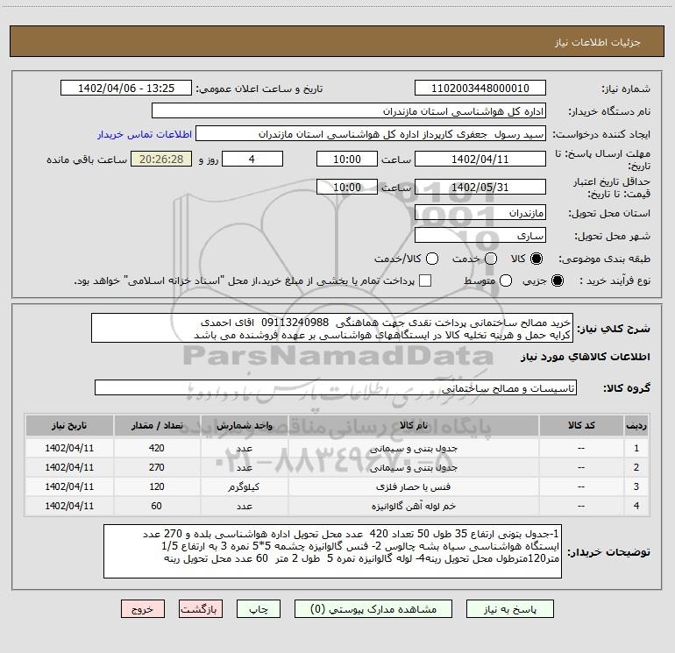This screenshot has height=653, width=675.
Task: Click the row number 3 cell
Action: (x=636, y=486)
